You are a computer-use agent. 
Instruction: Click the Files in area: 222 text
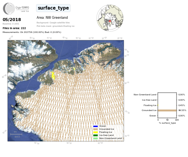(x=14, y=28)
